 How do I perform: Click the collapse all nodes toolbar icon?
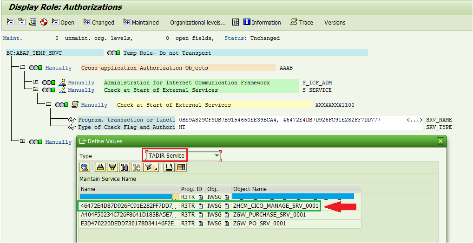(21, 22)
